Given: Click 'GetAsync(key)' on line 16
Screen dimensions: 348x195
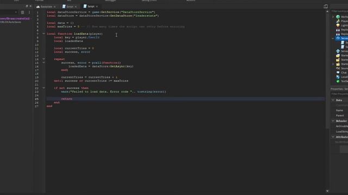Looking at the screenshot, I should click(122, 66).
